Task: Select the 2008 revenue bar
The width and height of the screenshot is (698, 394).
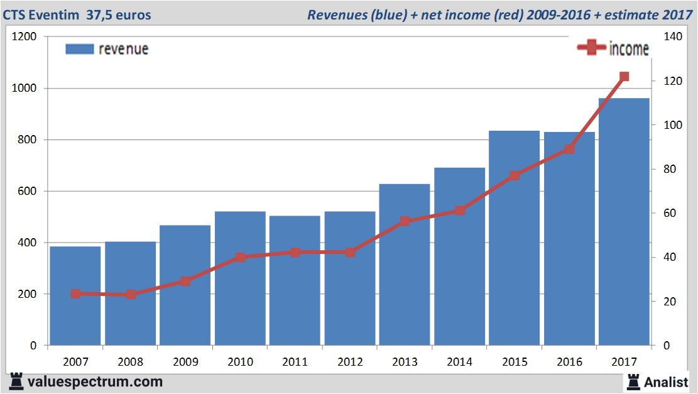Action: click(x=131, y=293)
